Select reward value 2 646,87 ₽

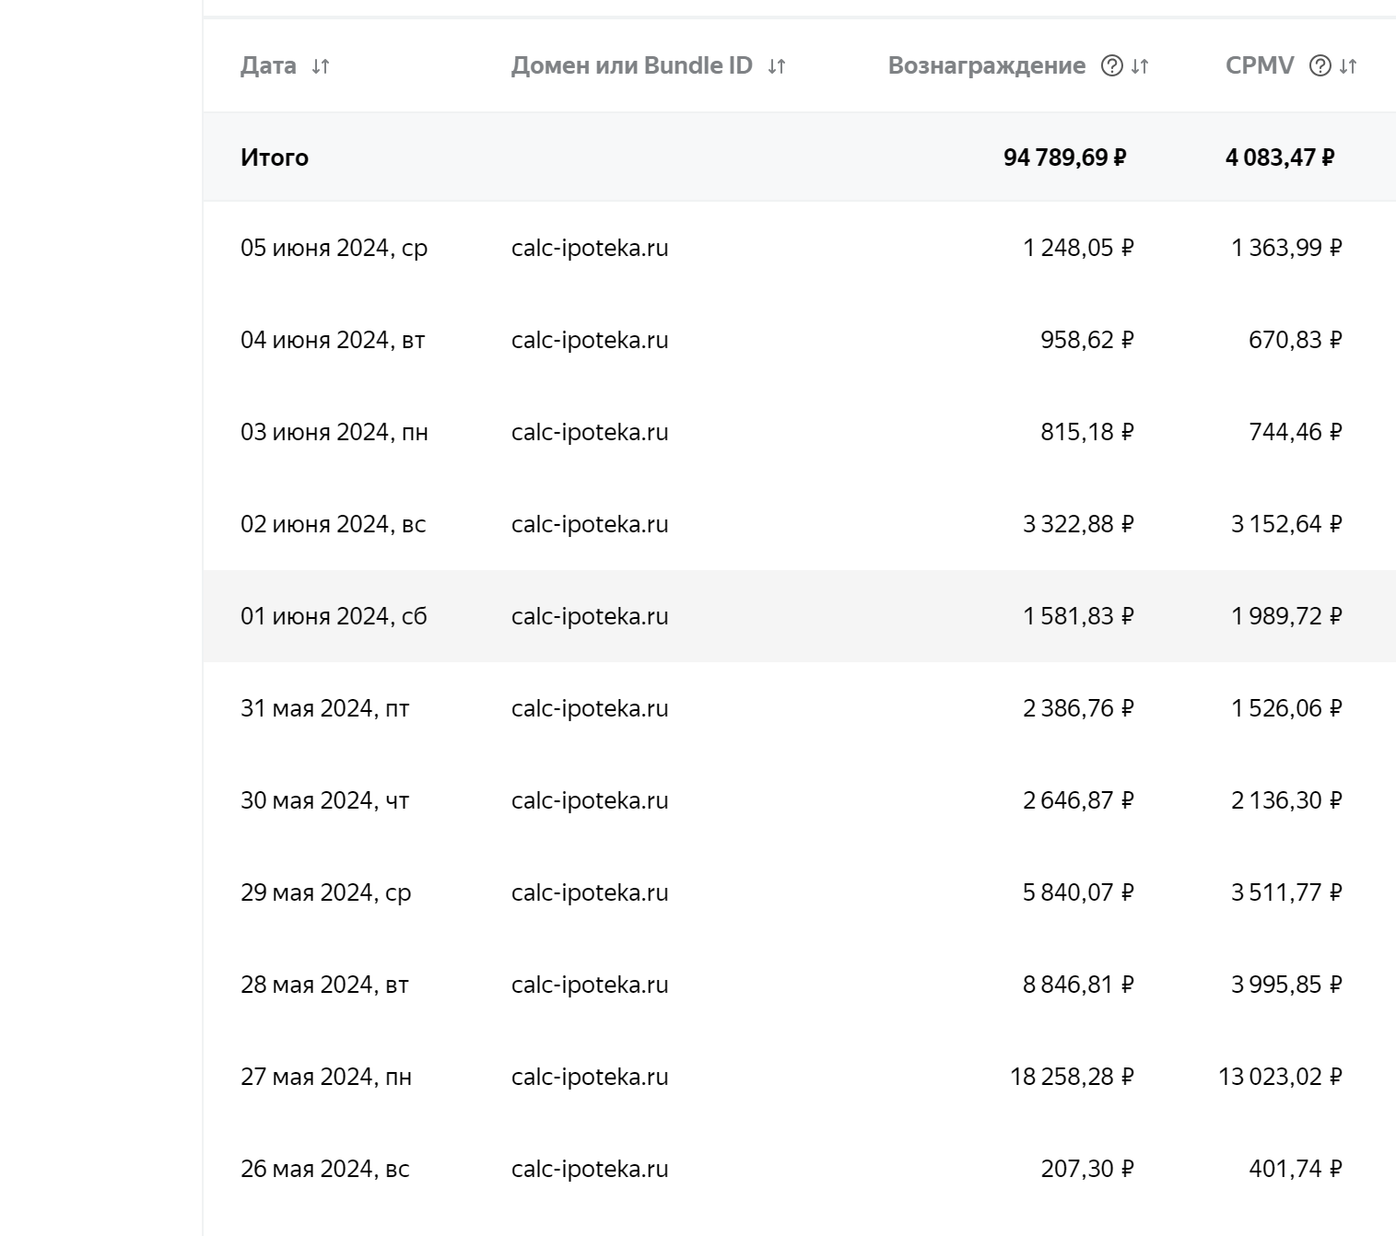[1078, 800]
